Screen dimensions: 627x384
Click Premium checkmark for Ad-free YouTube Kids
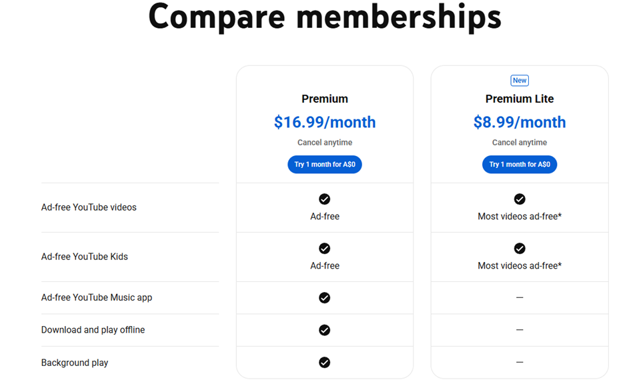324,249
